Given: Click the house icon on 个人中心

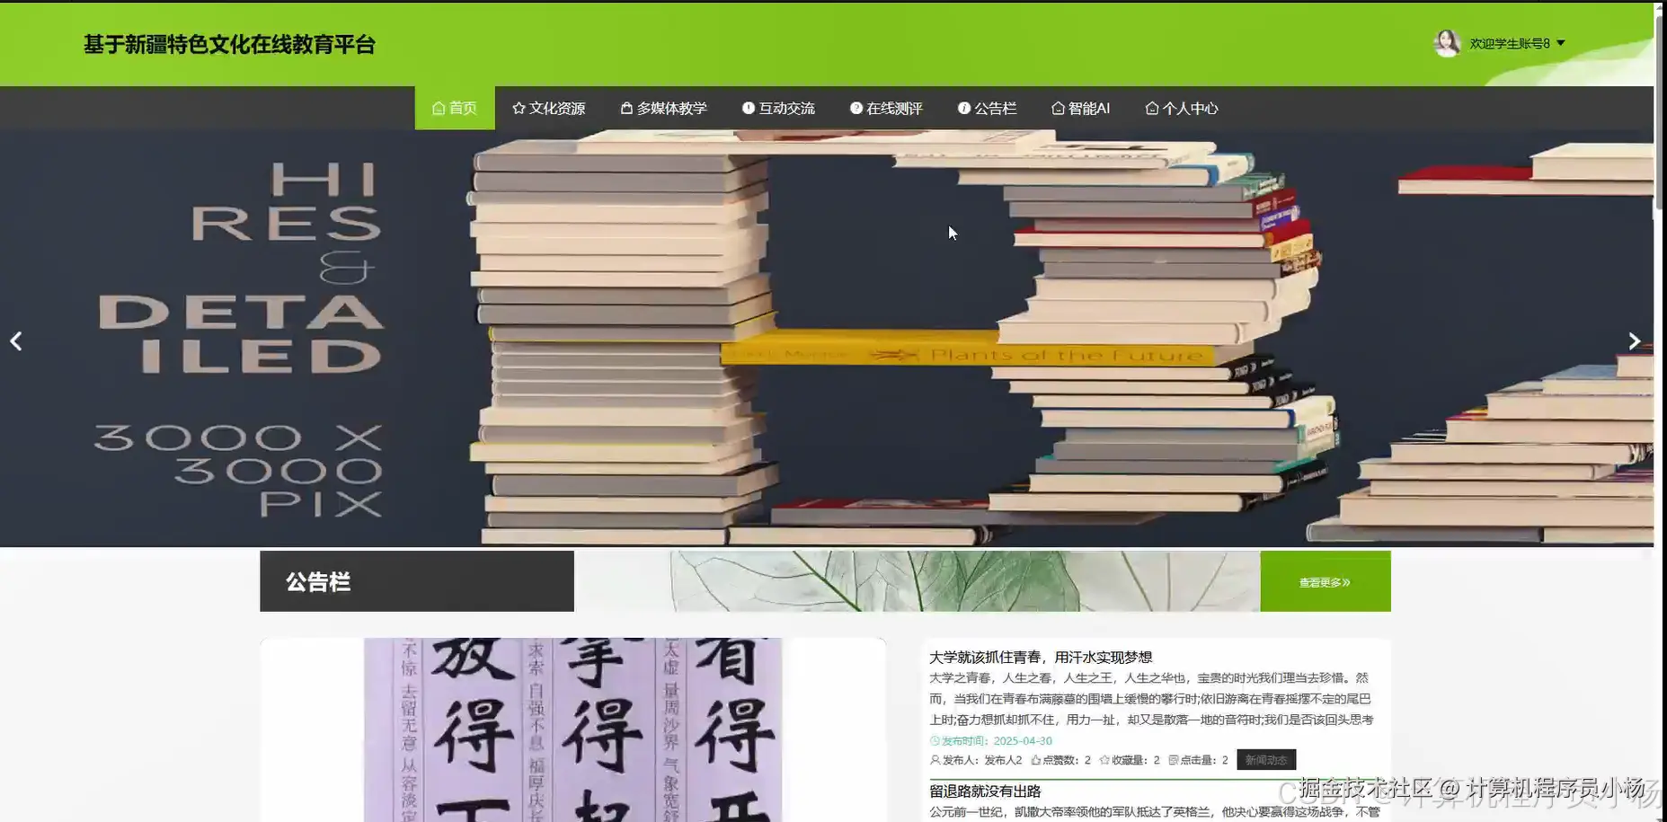Looking at the screenshot, I should tap(1151, 108).
